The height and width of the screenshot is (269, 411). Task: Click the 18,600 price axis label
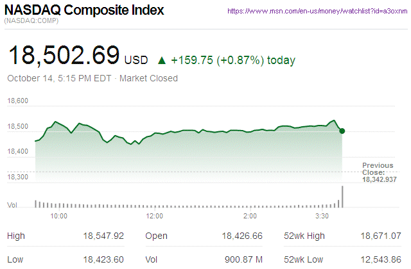[x=18, y=101]
